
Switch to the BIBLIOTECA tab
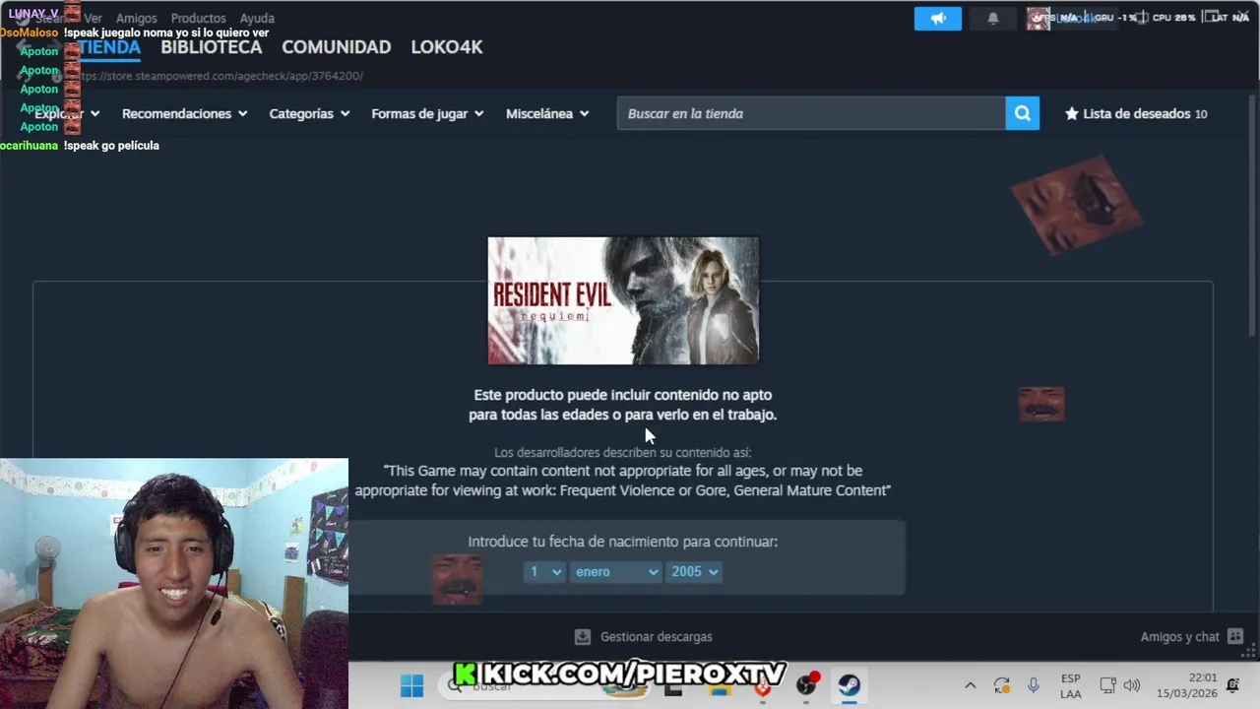(212, 47)
